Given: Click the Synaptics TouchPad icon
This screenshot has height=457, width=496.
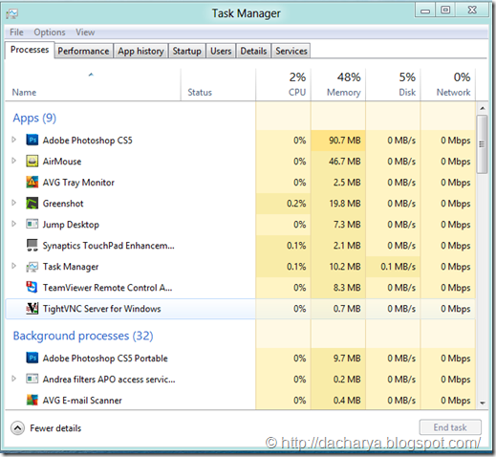Looking at the screenshot, I should 32,246.
